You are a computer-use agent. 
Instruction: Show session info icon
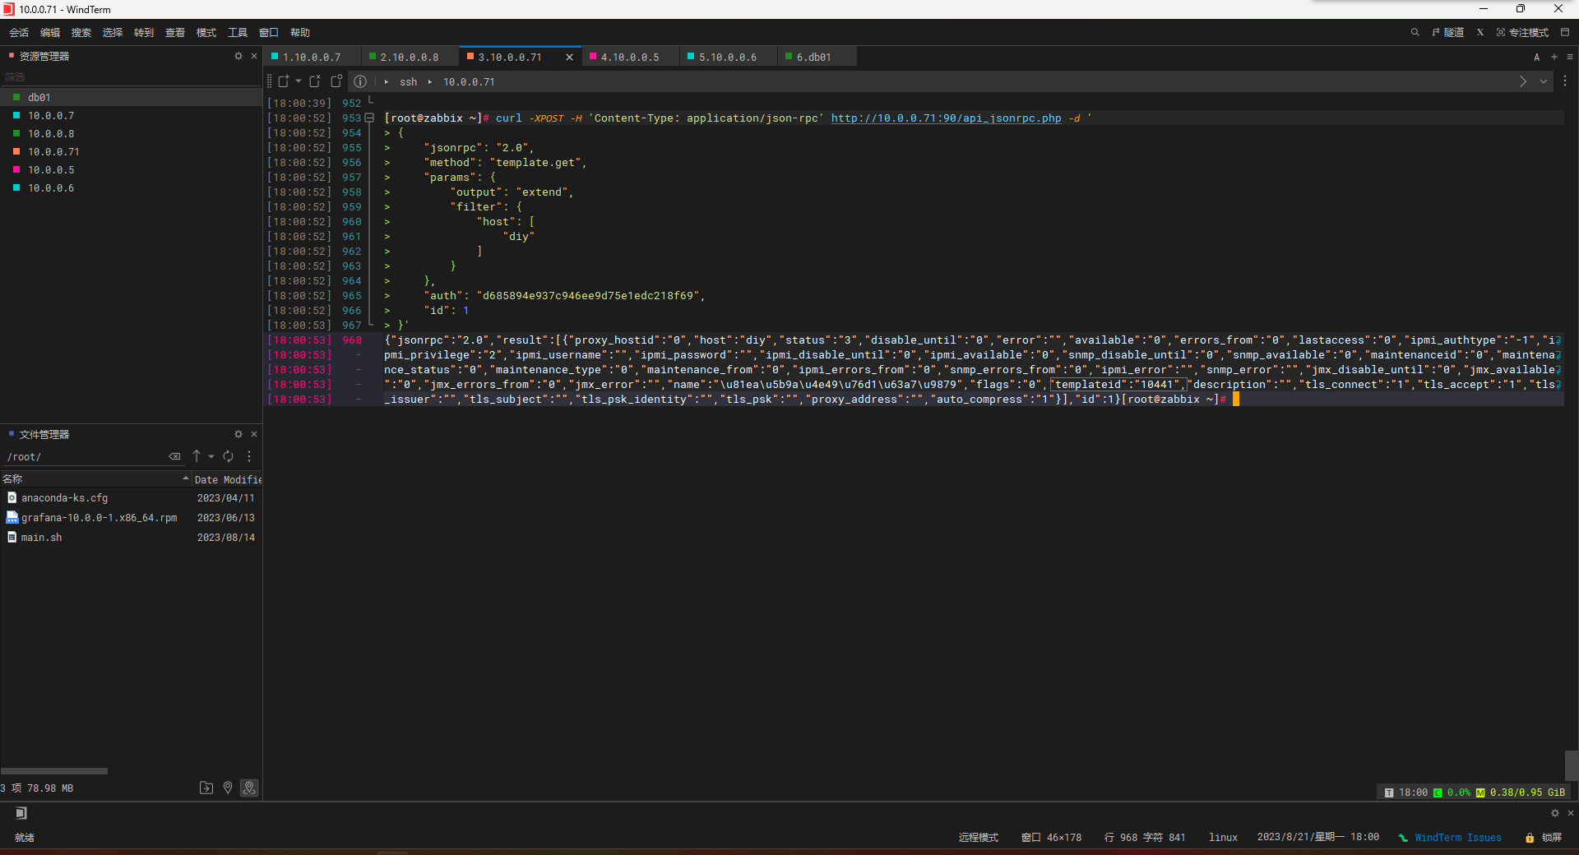click(x=360, y=81)
